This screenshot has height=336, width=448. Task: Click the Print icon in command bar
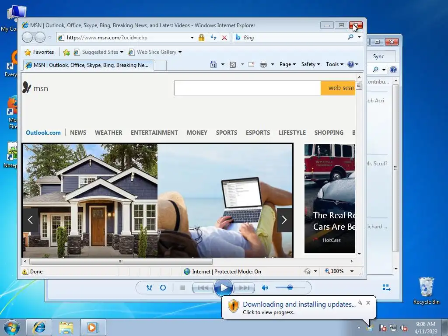tap(263, 65)
